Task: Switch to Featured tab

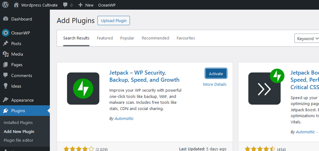Action: [x=105, y=38]
